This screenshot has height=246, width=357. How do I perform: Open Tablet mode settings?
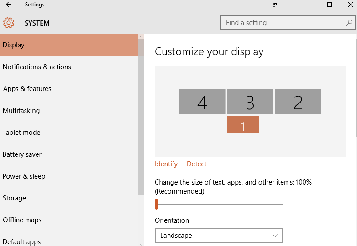point(69,133)
